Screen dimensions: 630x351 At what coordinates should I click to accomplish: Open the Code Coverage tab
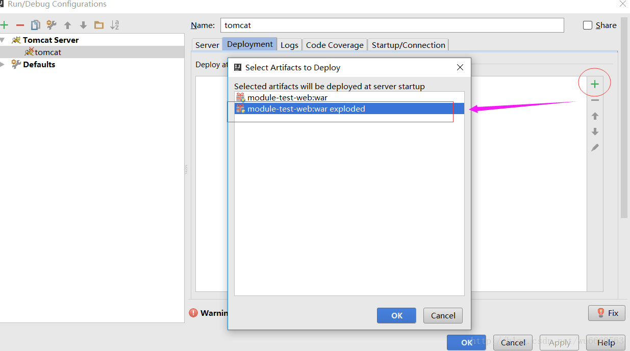tap(334, 44)
